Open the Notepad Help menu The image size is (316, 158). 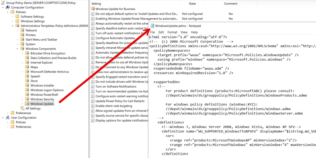click(x=194, y=32)
